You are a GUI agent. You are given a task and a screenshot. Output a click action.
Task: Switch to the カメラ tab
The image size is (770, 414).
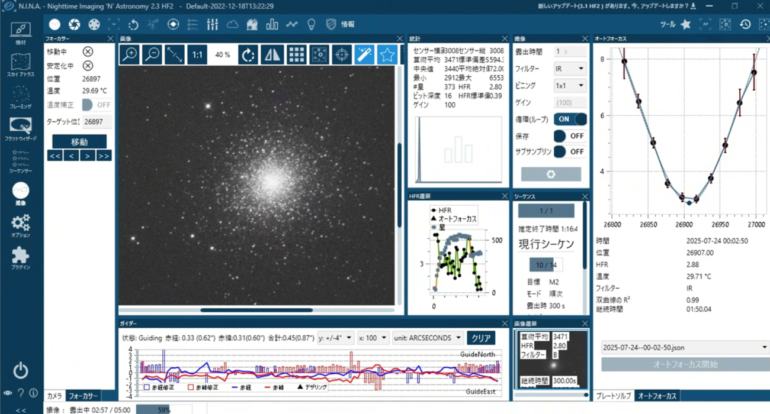pos(54,396)
